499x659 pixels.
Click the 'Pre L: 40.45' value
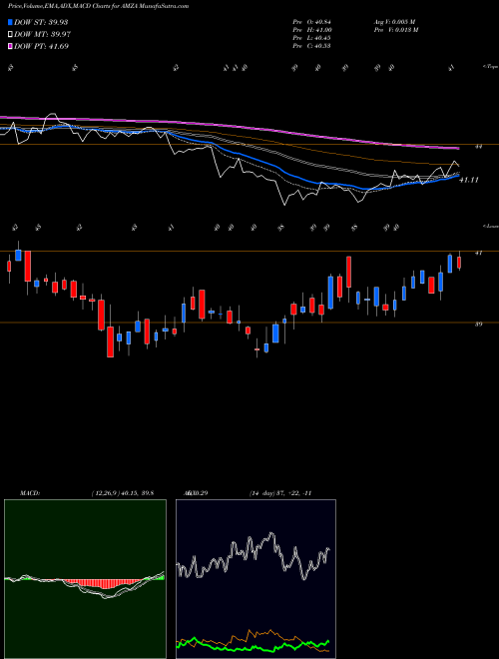pyautogui.click(x=312, y=38)
